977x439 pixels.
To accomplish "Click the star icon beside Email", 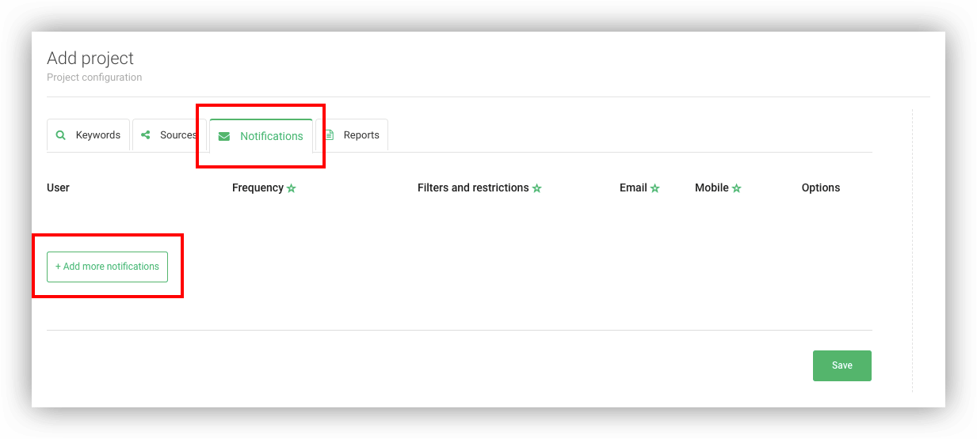I will point(655,188).
